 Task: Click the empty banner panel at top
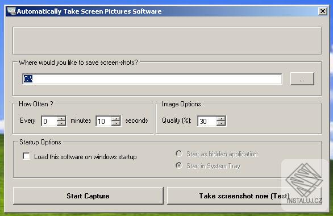pos(167,40)
